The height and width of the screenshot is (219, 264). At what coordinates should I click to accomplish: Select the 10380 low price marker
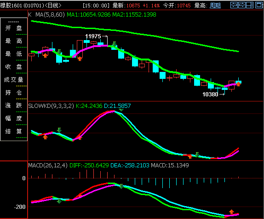click(x=210, y=95)
